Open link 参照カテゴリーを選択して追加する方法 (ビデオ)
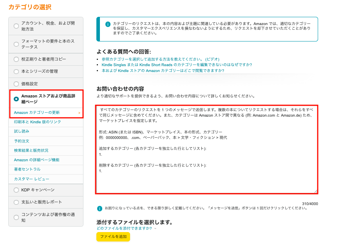342x245 pixels. pyautogui.click(x=161, y=59)
